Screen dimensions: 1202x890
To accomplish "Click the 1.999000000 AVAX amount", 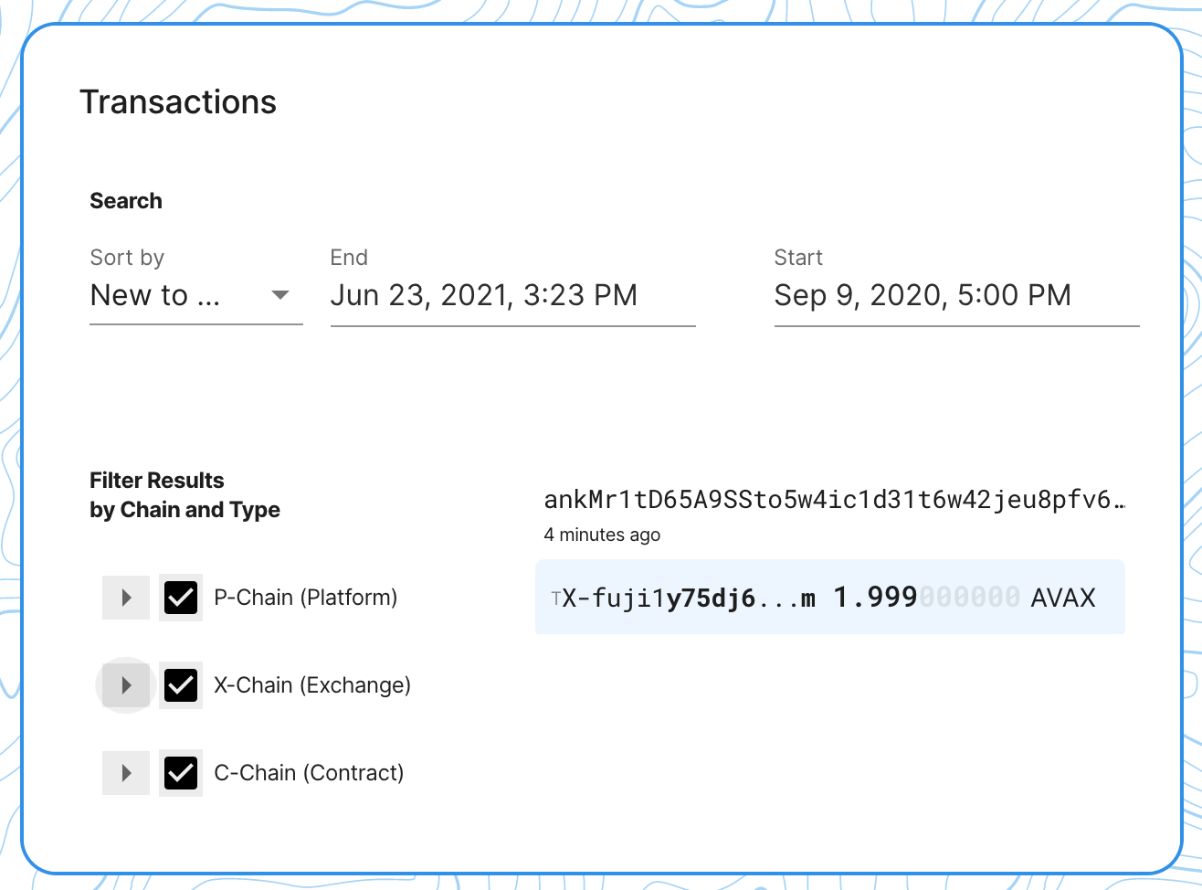I will point(965,598).
